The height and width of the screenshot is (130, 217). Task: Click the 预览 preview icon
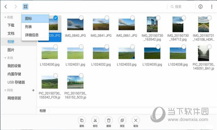[x=122, y=121]
